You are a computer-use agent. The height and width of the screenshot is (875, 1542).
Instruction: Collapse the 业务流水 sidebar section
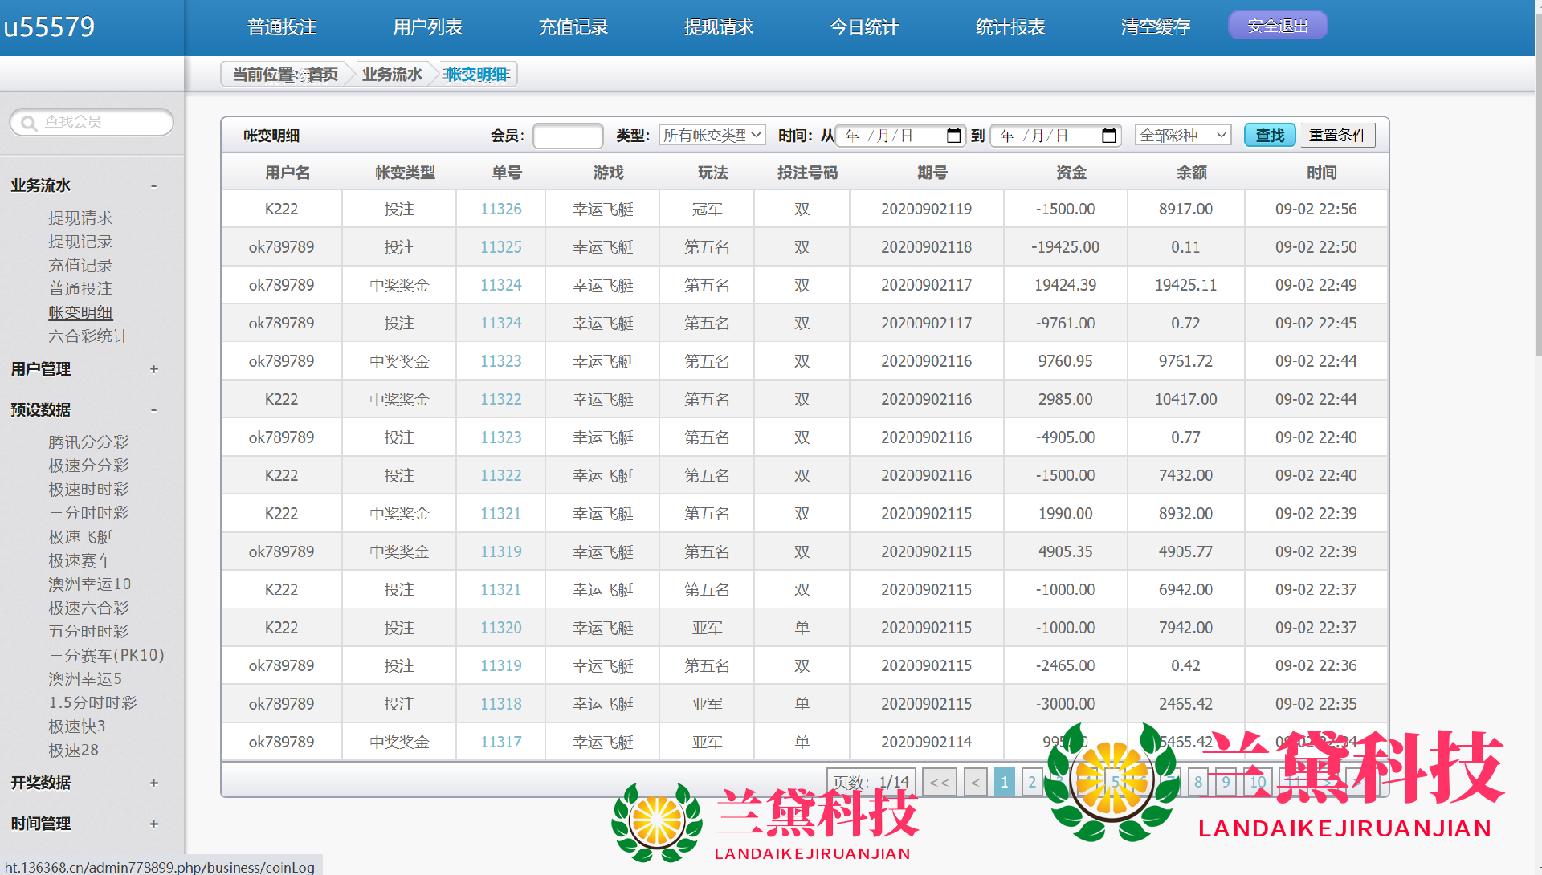pos(153,186)
